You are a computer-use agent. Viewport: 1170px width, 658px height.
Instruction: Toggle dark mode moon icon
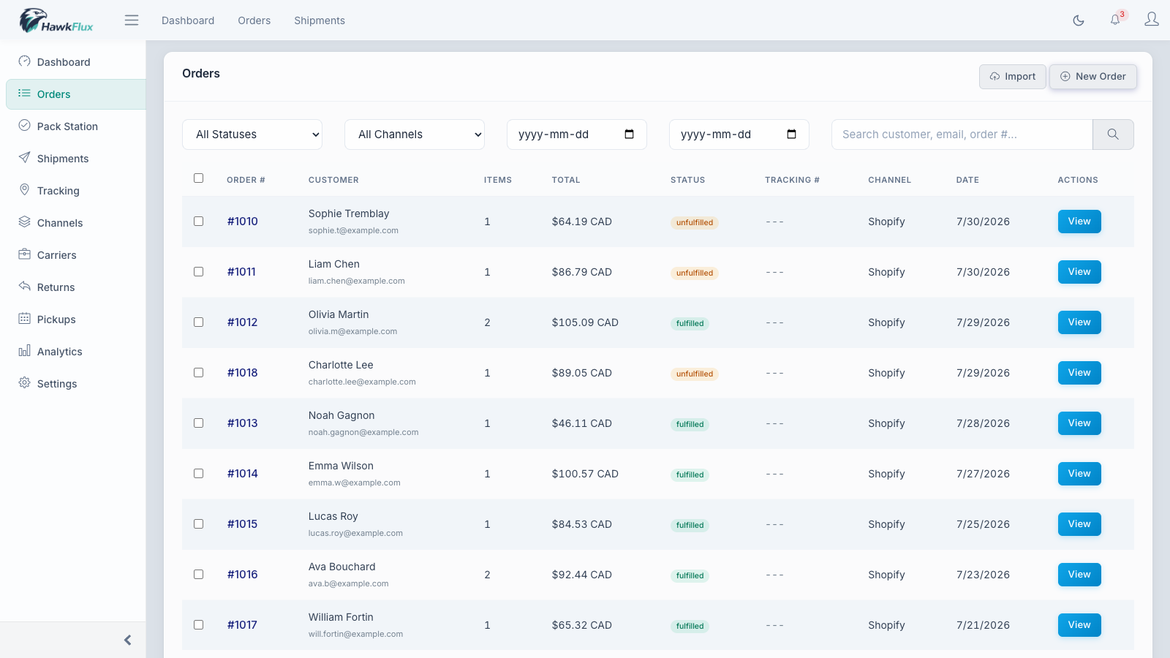[x=1079, y=20]
